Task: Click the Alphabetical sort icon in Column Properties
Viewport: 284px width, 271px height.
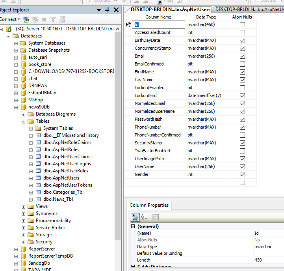Action: [144, 217]
